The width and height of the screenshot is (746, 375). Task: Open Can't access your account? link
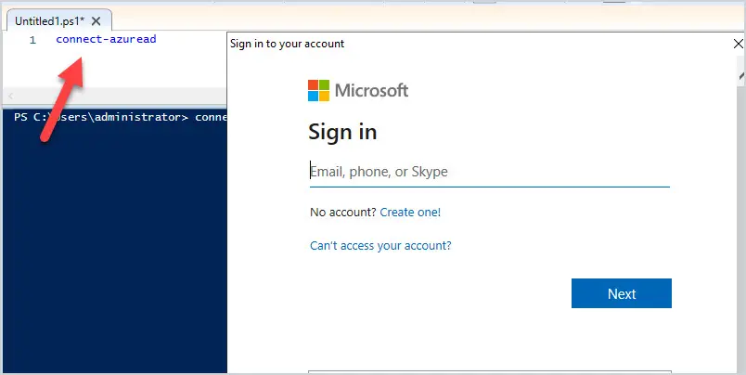(x=380, y=246)
